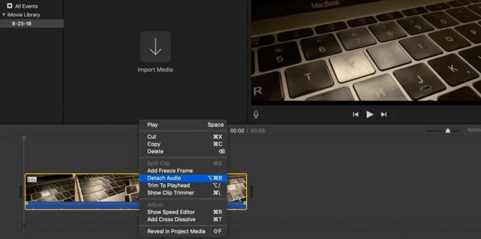Skip to the previous clip

[355, 114]
